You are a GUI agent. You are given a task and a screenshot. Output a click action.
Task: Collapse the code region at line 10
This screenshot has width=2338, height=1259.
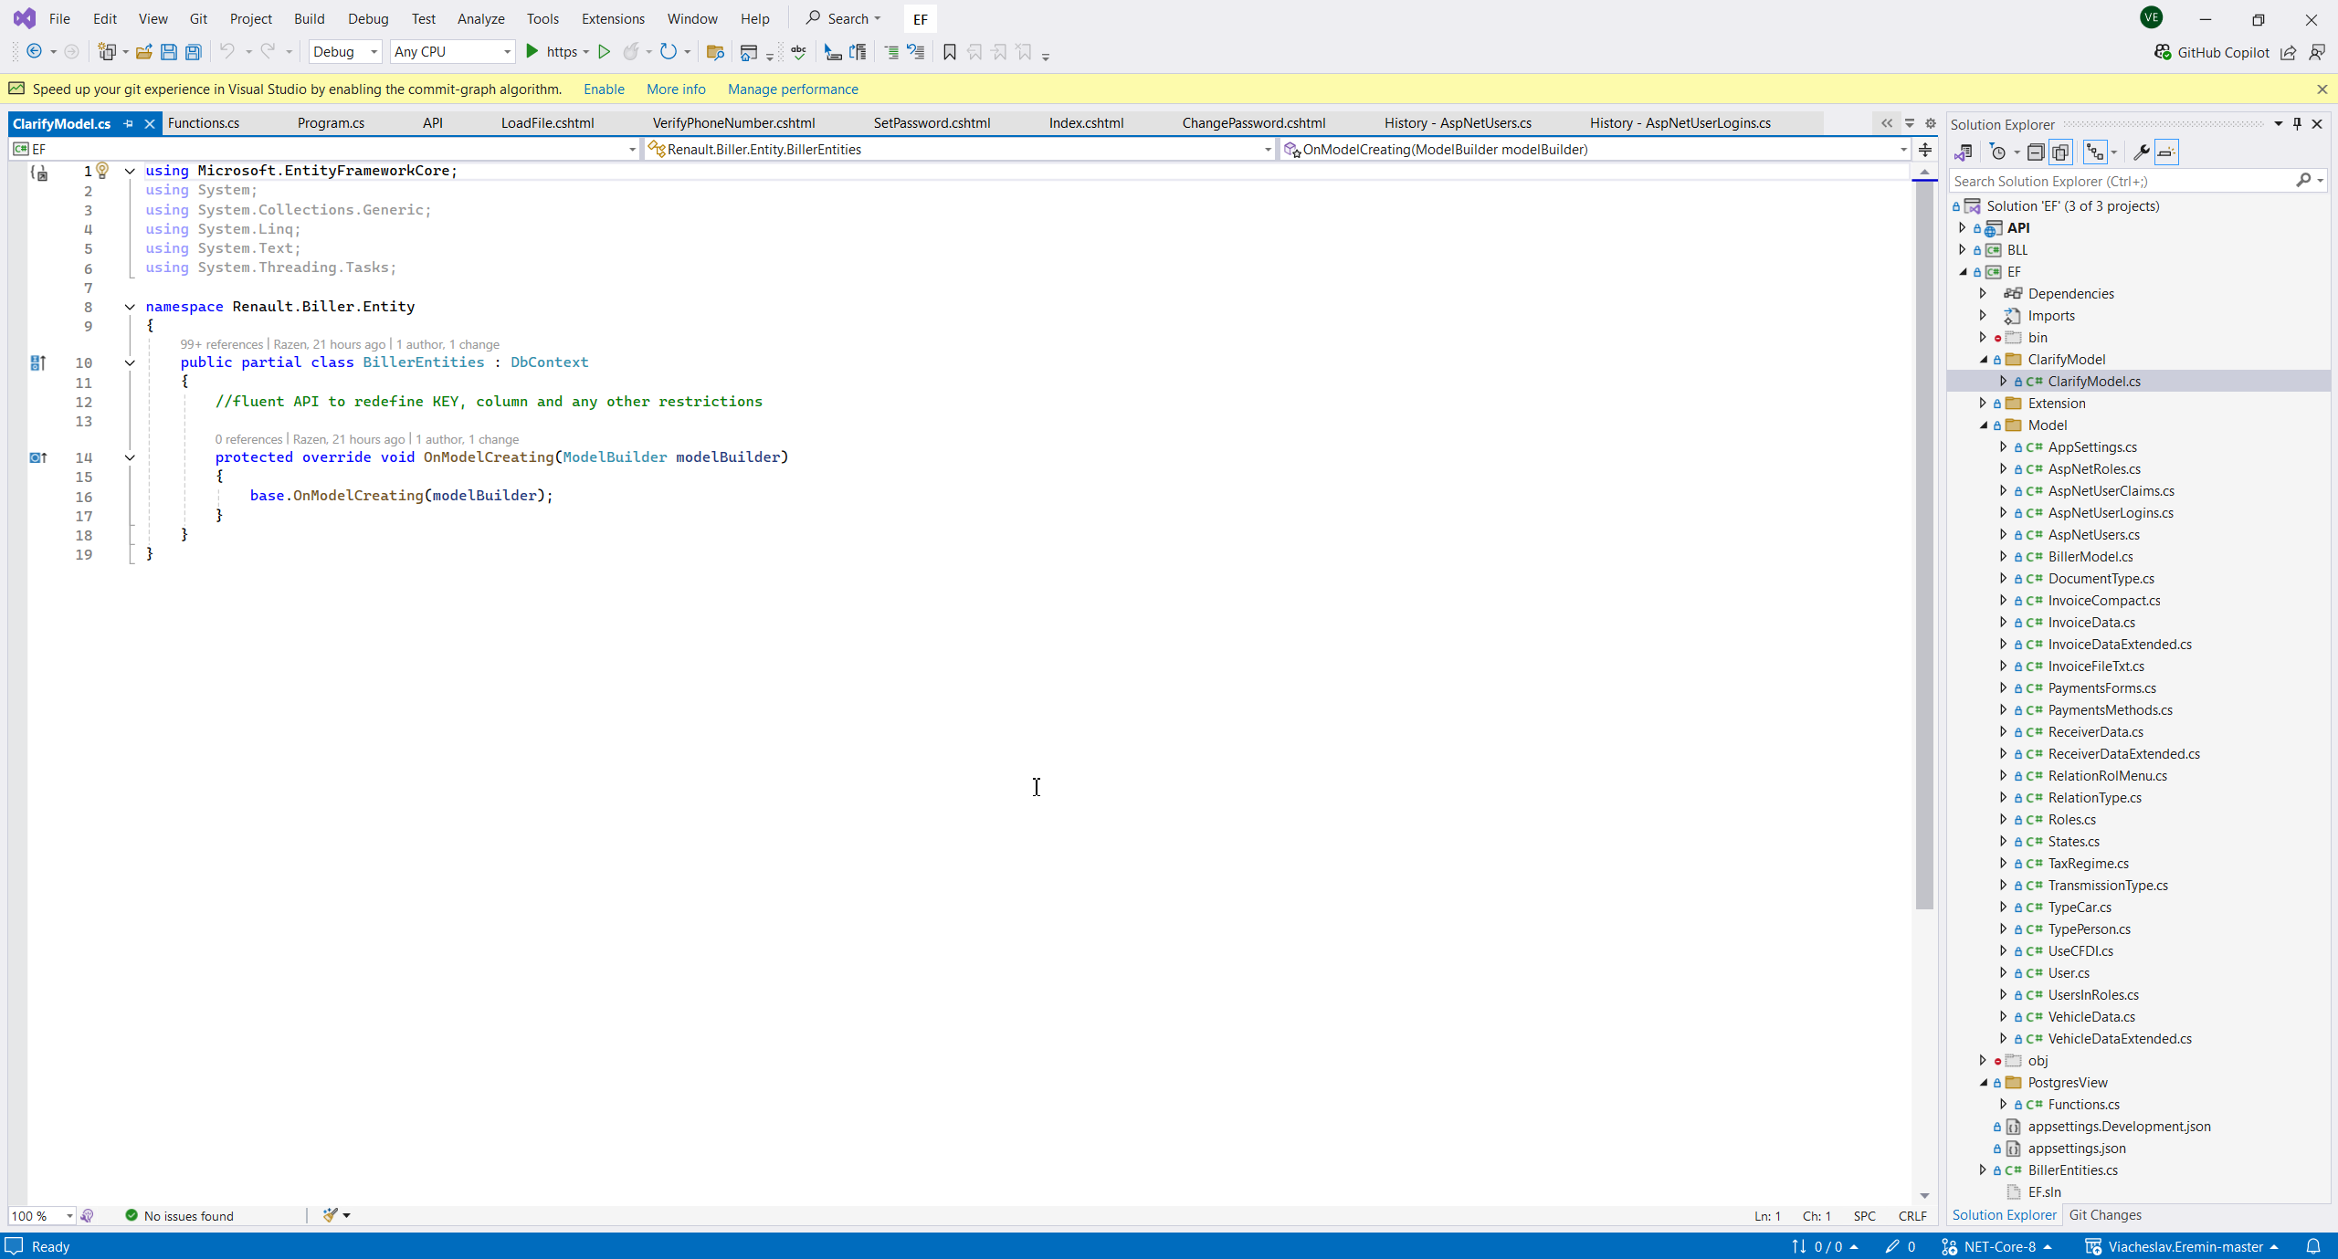coord(129,362)
